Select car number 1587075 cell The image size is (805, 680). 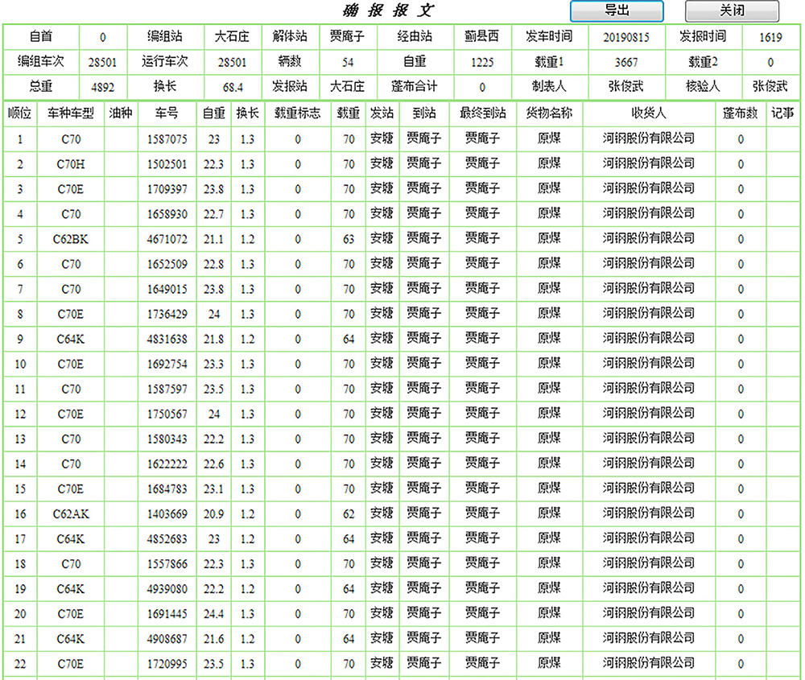click(167, 139)
